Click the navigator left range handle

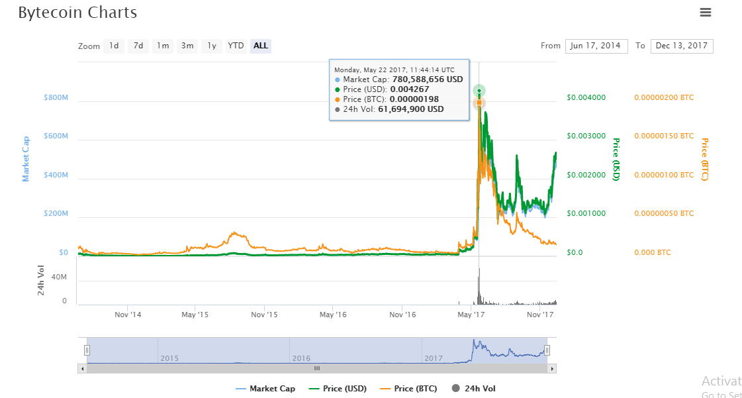pos(87,350)
